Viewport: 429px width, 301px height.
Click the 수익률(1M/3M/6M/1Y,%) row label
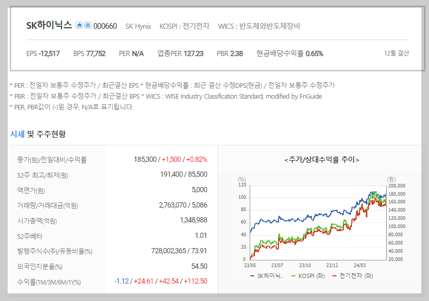(x=49, y=282)
